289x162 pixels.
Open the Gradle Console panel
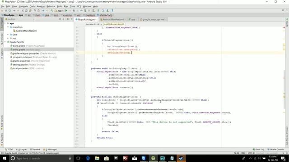pos(275,149)
